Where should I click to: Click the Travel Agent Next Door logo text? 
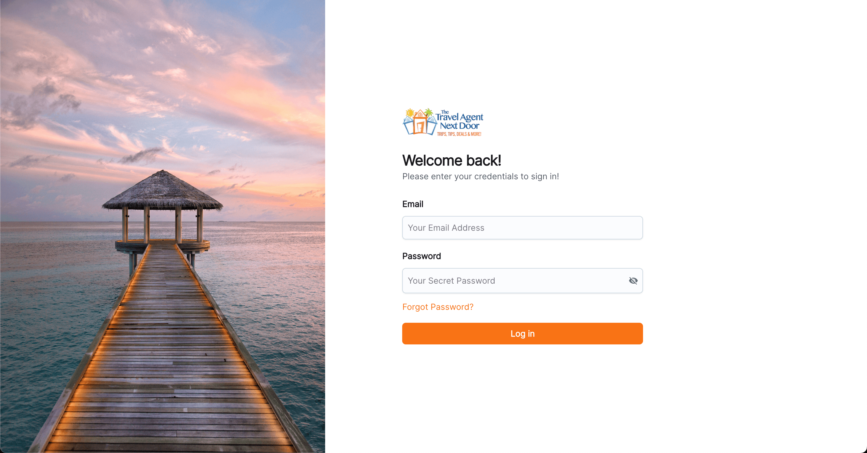click(459, 121)
